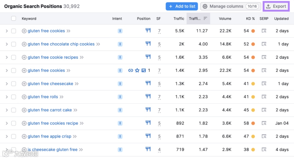Click the star reviews icon in position column
294x159 pixels.
[137, 70]
